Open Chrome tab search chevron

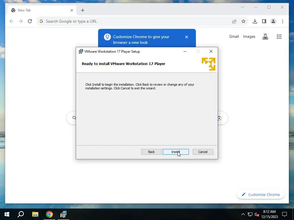242,7
